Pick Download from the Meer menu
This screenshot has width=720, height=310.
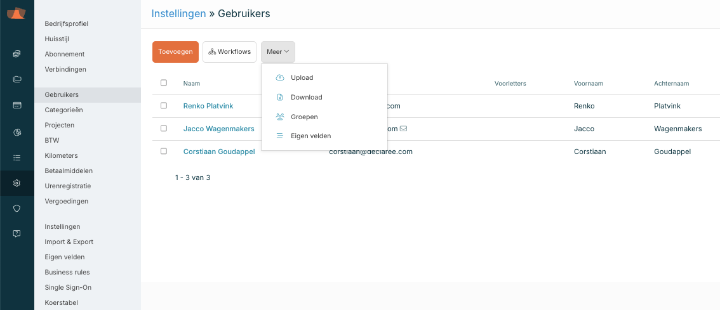[x=306, y=98]
